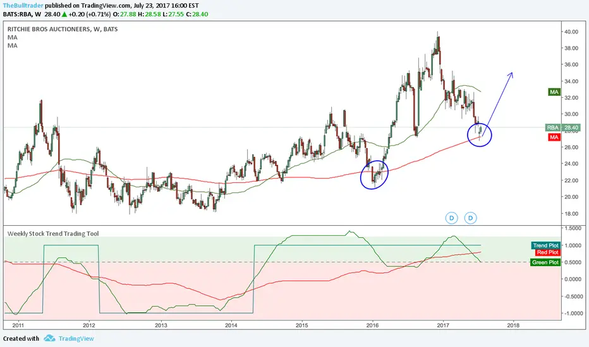This screenshot has width=589, height=347.
Task: Click the 2016 time axis label
Action: [x=372, y=326]
